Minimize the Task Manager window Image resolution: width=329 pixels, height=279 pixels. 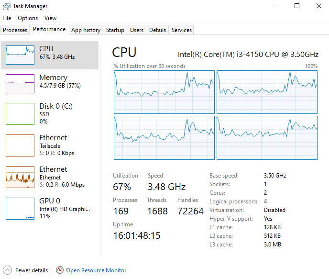pyautogui.click(x=275, y=6)
